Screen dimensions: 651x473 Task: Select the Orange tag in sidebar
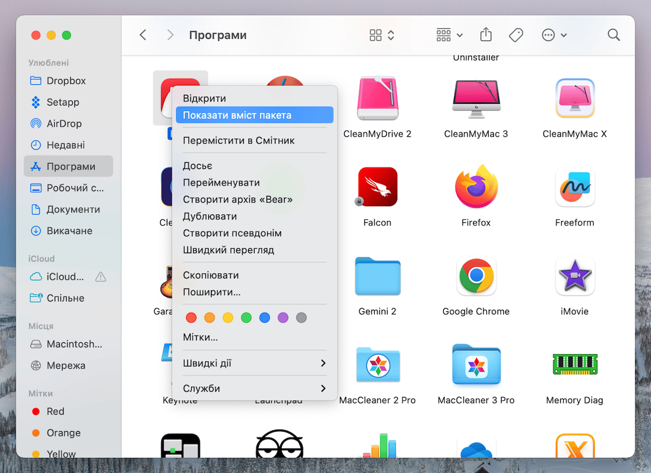tap(69, 433)
